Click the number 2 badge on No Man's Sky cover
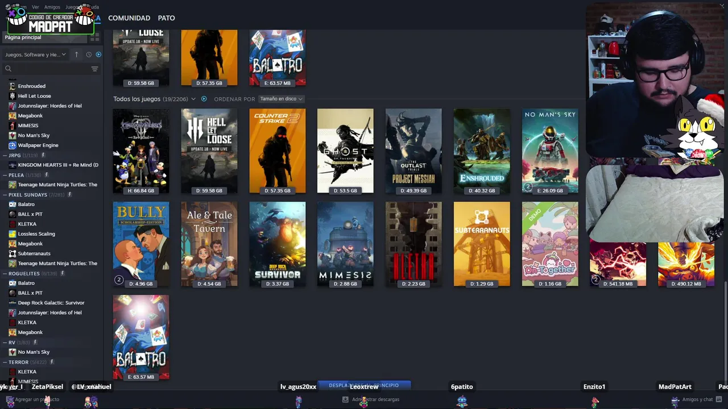This screenshot has width=728, height=409. pyautogui.click(x=528, y=186)
